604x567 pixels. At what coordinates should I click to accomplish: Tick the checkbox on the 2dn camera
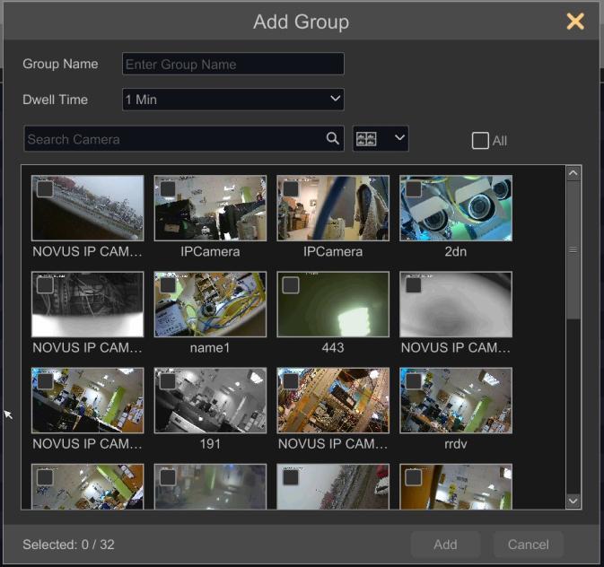(414, 189)
